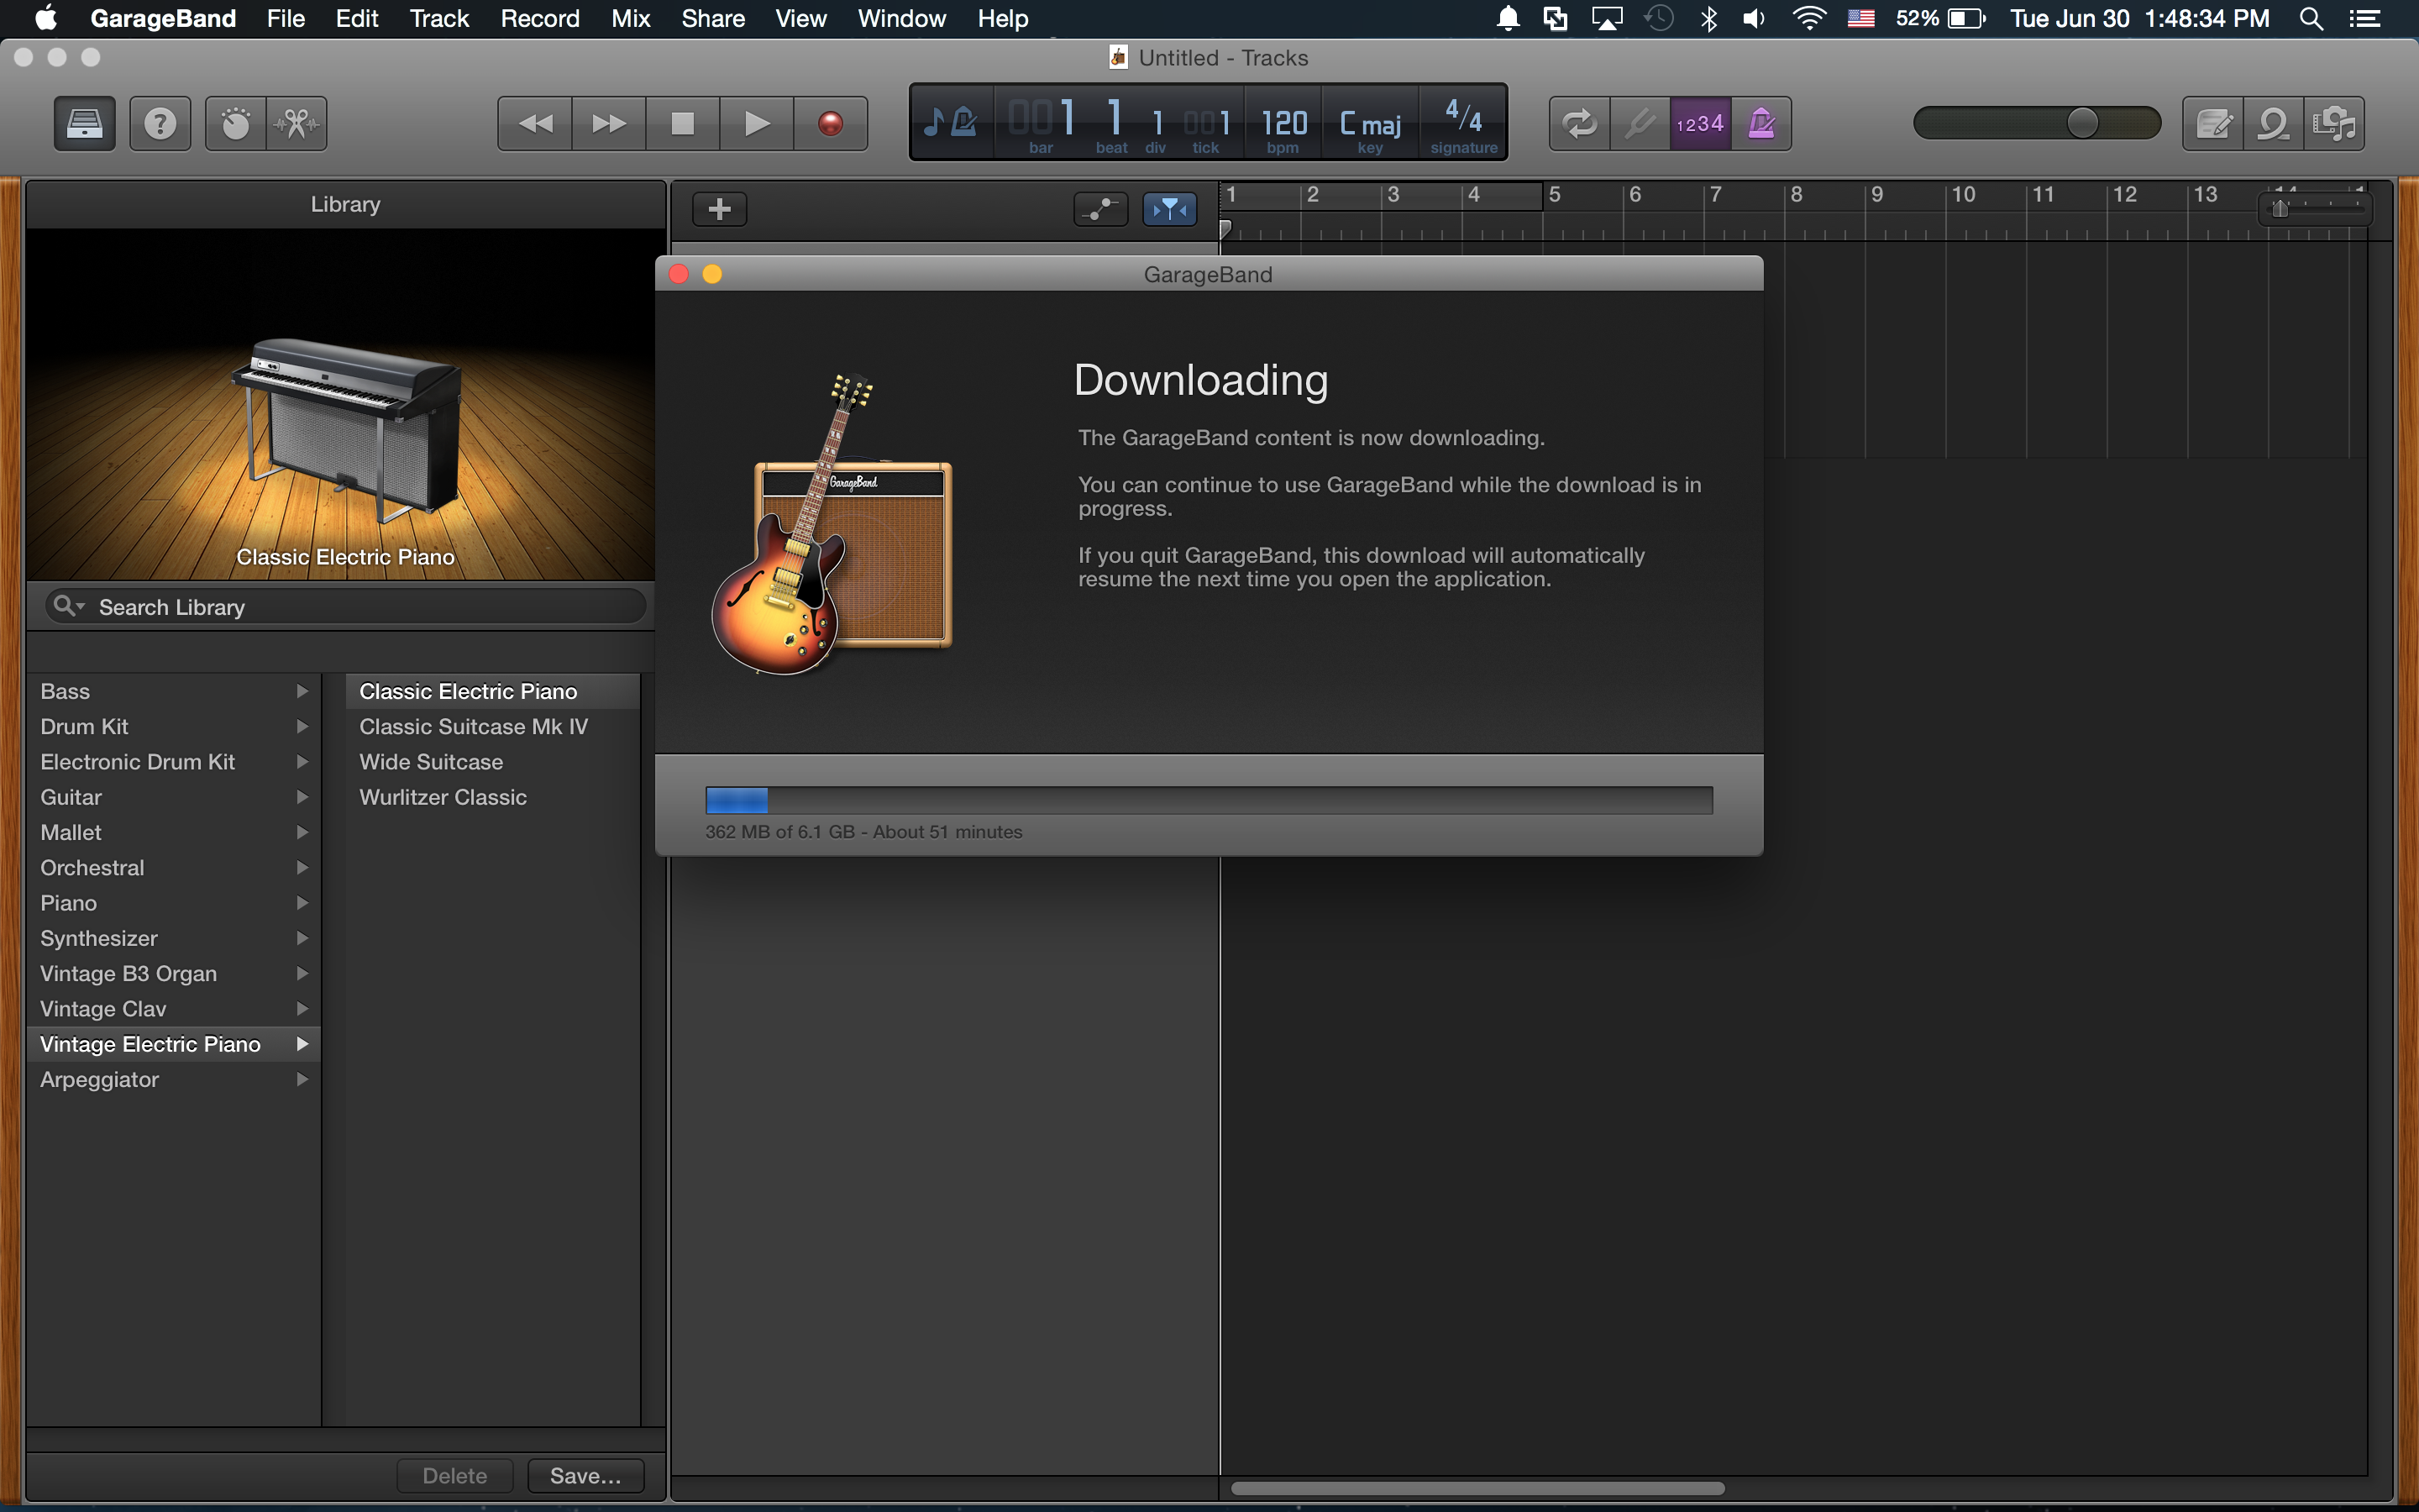Toggle the purple Metronome button
Screen dimensions: 2419x1512
[x=1761, y=124]
